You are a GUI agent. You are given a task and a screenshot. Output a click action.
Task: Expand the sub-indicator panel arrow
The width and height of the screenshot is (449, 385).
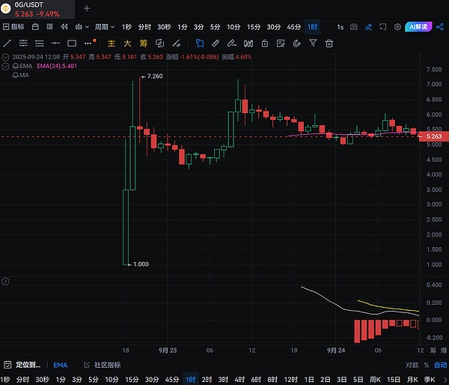pyautogui.click(x=6, y=282)
